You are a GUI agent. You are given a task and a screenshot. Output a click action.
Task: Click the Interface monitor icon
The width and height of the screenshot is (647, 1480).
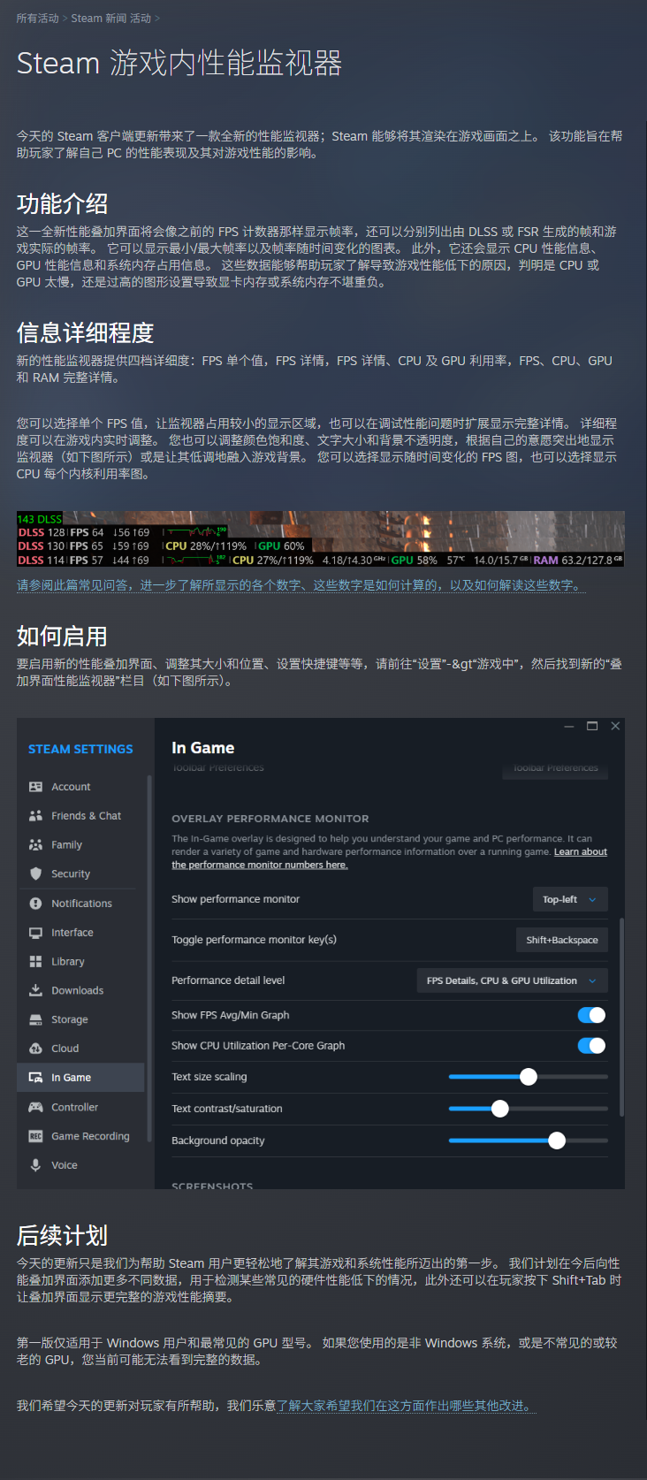[35, 933]
